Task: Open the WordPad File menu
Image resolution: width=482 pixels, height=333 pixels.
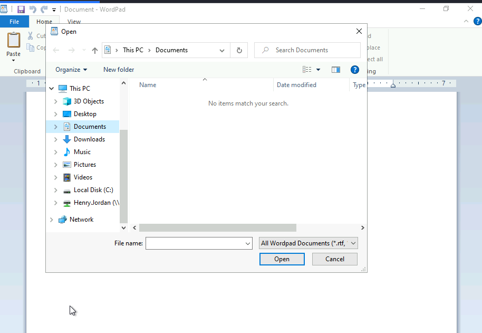Action: tap(14, 22)
